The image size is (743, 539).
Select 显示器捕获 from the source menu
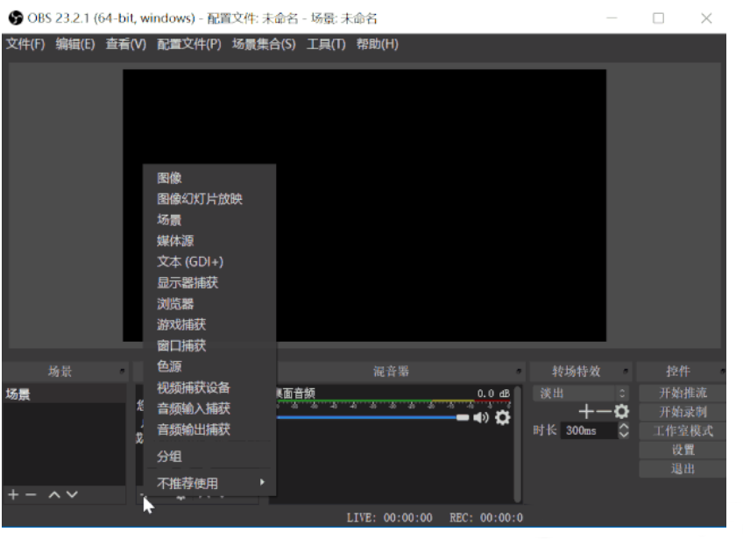(x=188, y=282)
